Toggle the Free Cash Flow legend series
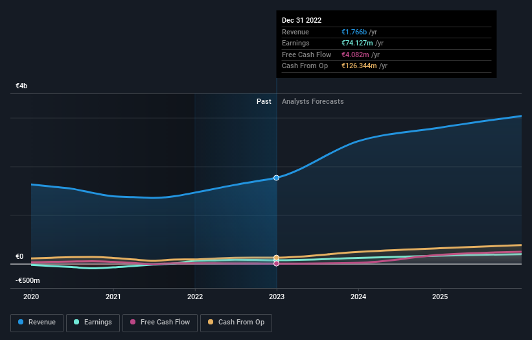Viewport: 532px width, 340px height. pos(160,322)
